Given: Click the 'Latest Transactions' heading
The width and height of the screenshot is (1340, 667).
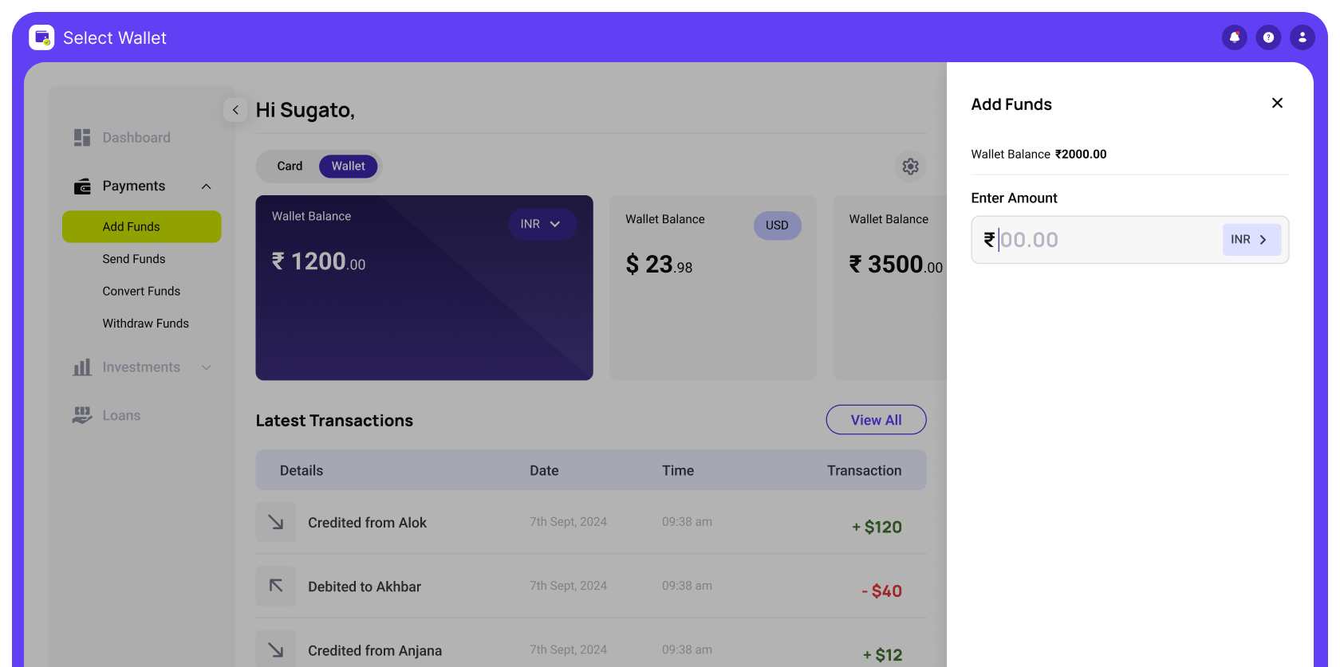Looking at the screenshot, I should 334,421.
